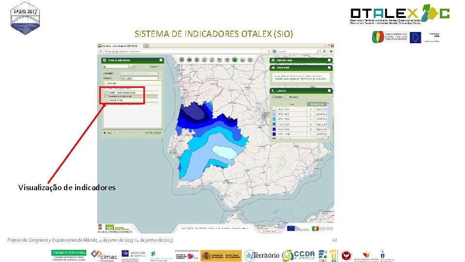This screenshot has height=262, width=465.
Task: Click the Spanish flag language icon
Action: 100,227
